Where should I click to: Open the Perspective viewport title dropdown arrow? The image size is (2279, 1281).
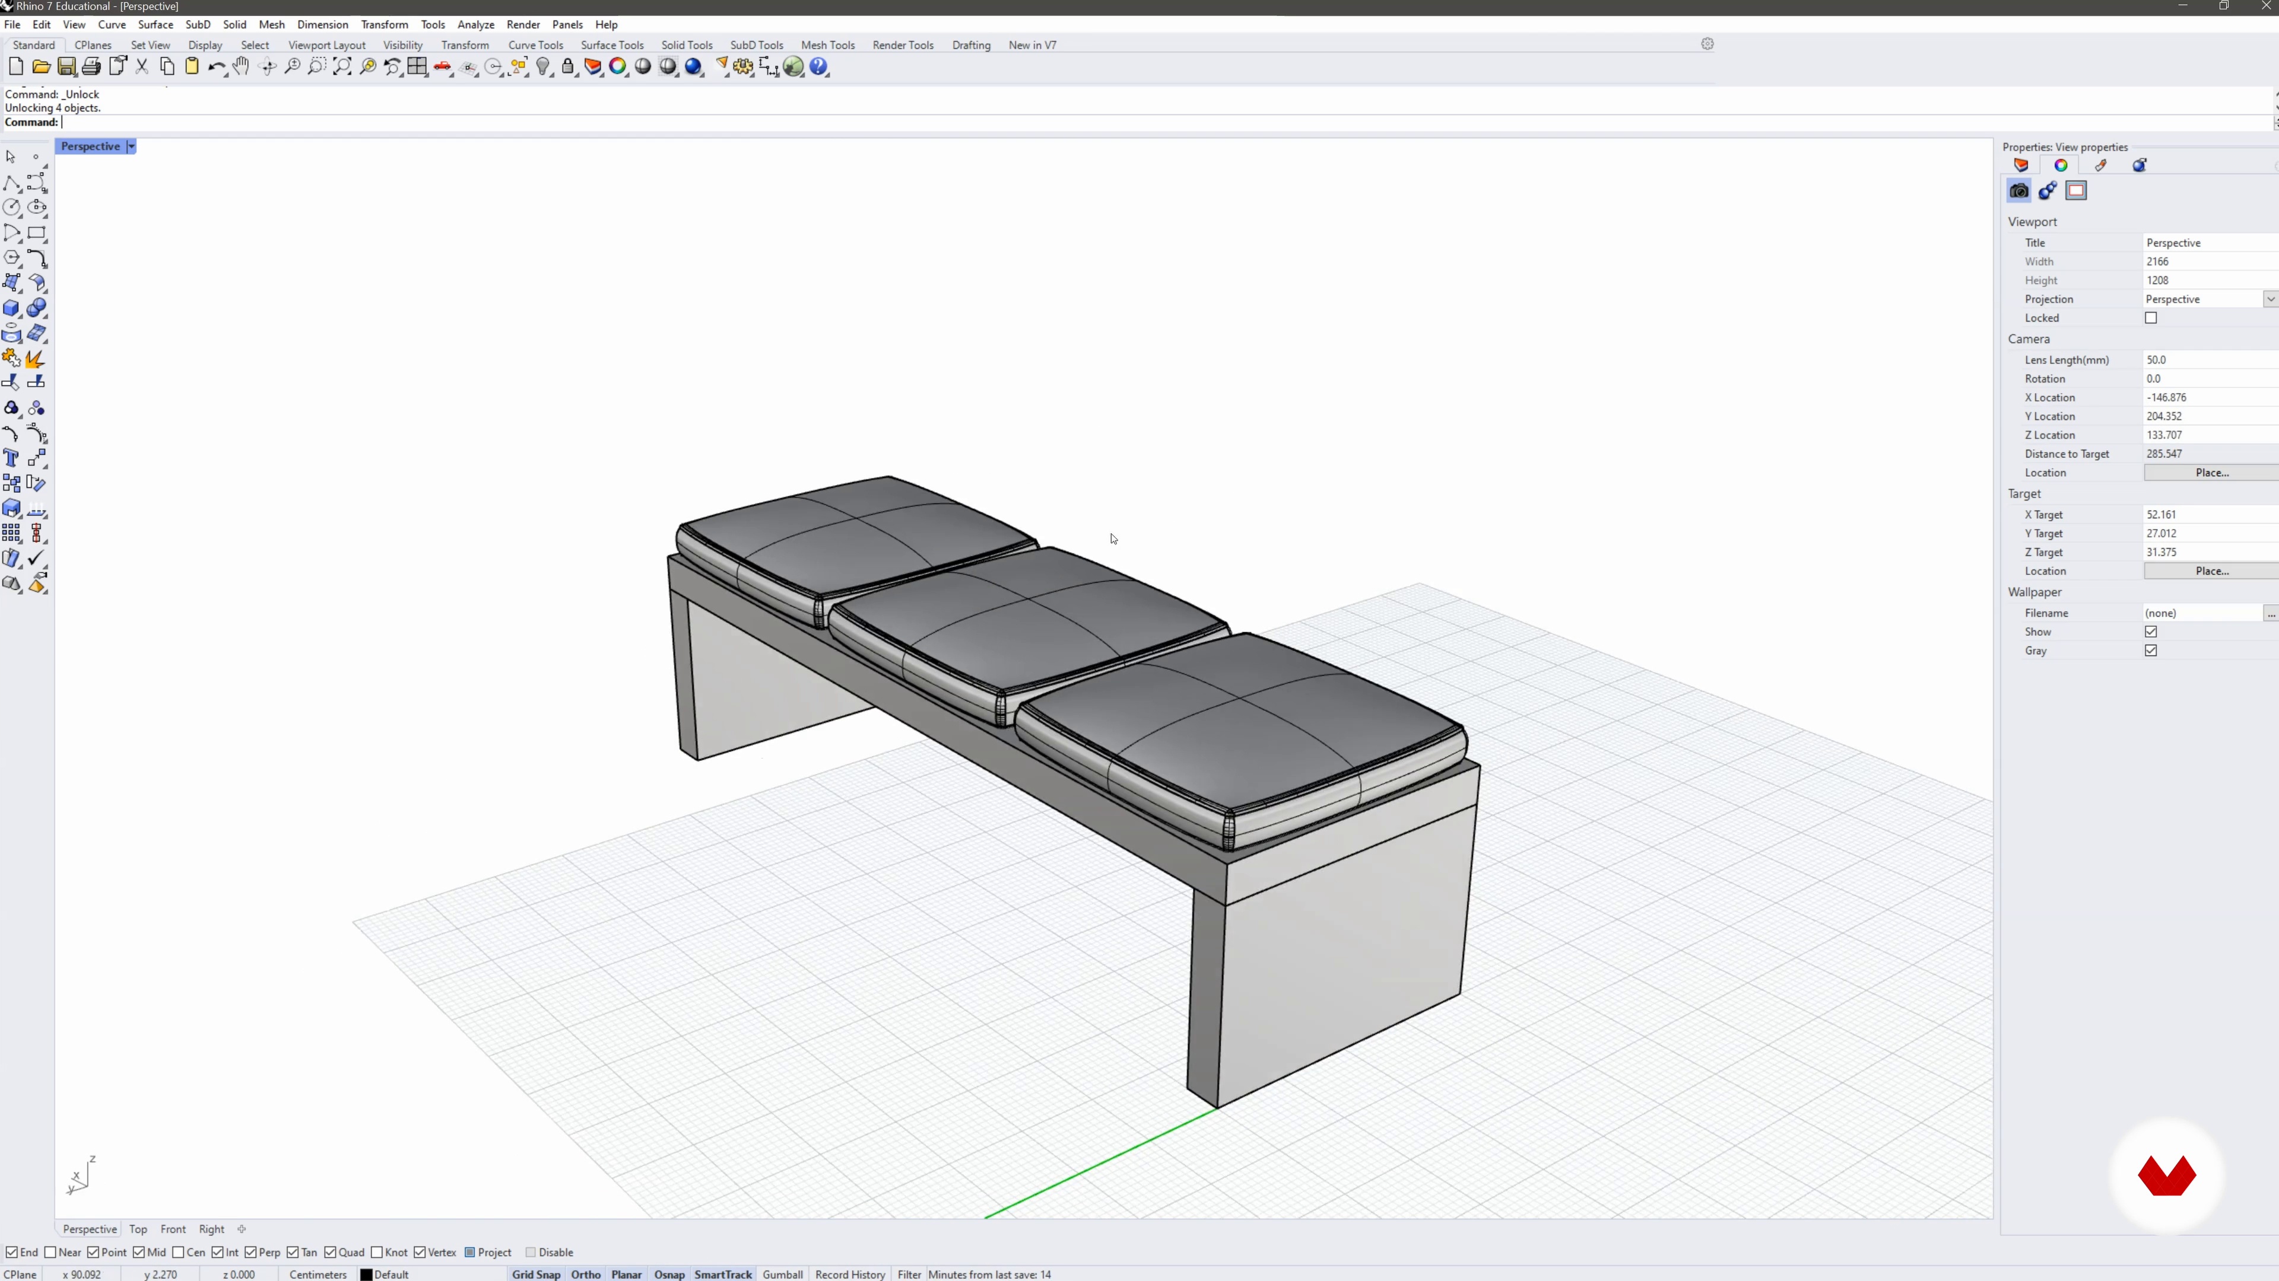coord(131,146)
